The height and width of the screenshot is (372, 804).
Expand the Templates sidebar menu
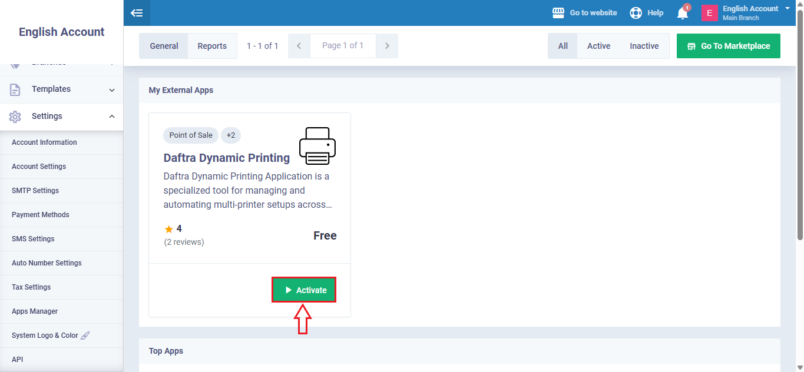(x=112, y=89)
